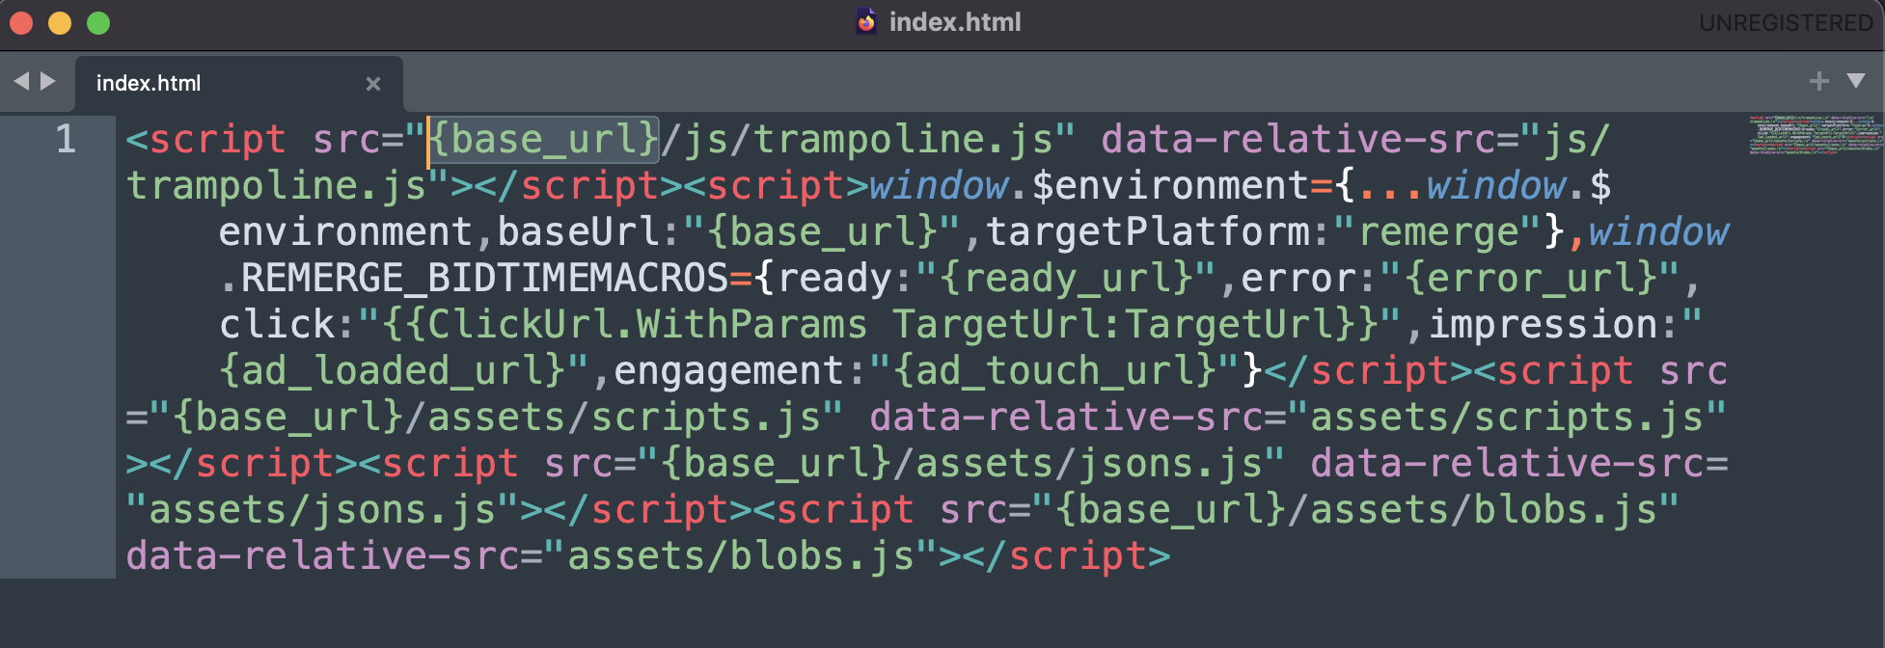Click the {ad_loaded_url} placeholder
The height and width of the screenshot is (648, 1885).
pyautogui.click(x=392, y=371)
